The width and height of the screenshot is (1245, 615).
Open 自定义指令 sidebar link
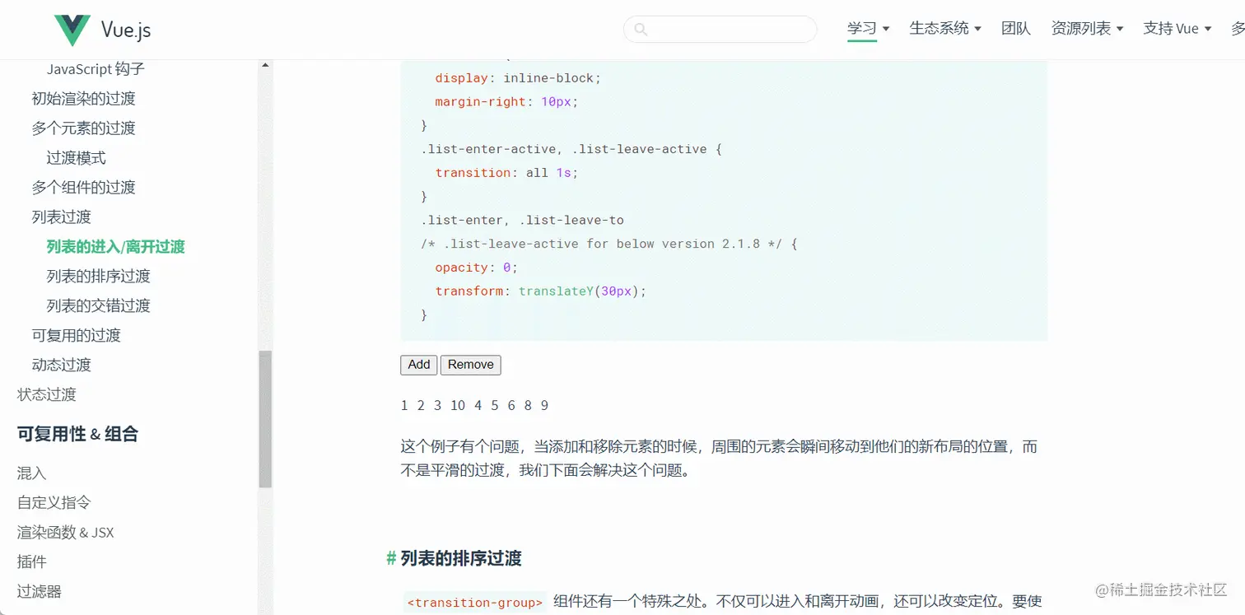pyautogui.click(x=54, y=503)
